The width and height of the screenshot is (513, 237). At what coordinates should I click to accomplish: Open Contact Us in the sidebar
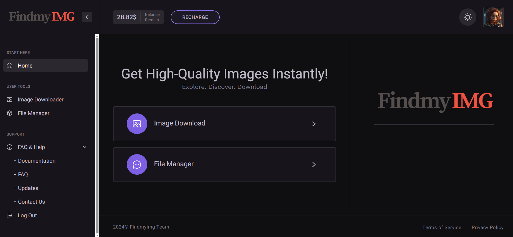pos(31,202)
